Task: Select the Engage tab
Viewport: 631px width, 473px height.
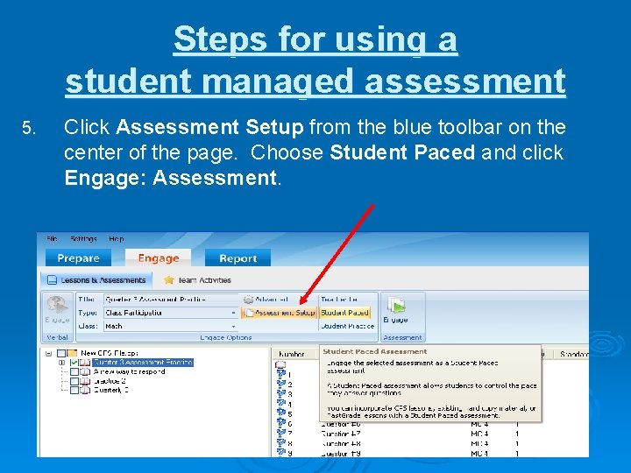Action: coord(158,258)
